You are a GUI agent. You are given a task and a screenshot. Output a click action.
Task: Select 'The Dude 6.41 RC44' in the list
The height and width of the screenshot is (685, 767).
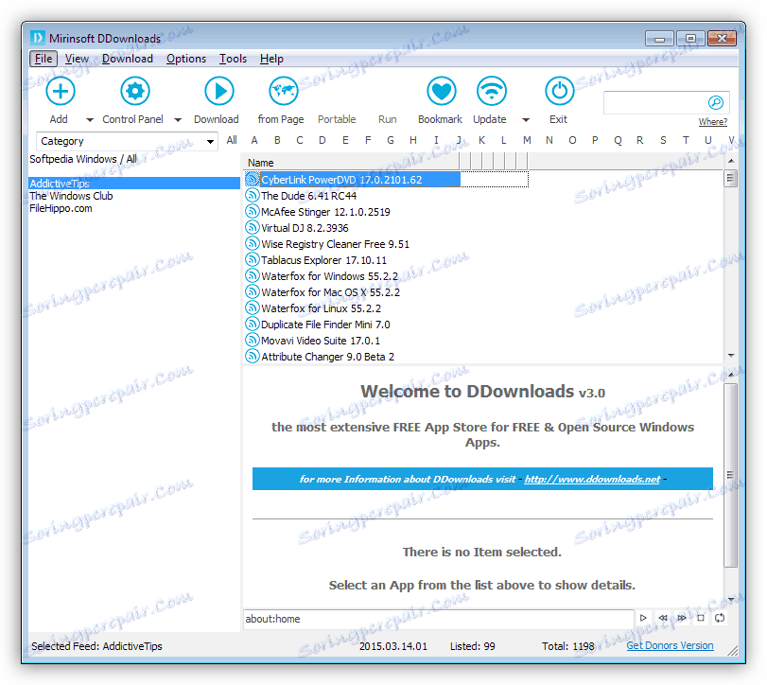pos(312,195)
